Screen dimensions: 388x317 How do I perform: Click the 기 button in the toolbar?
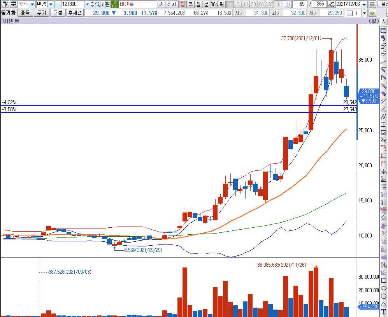(x=162, y=4)
